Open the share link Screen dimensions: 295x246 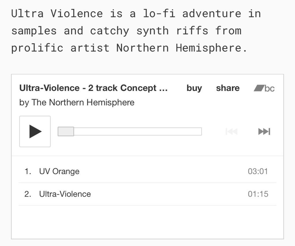pyautogui.click(x=228, y=88)
